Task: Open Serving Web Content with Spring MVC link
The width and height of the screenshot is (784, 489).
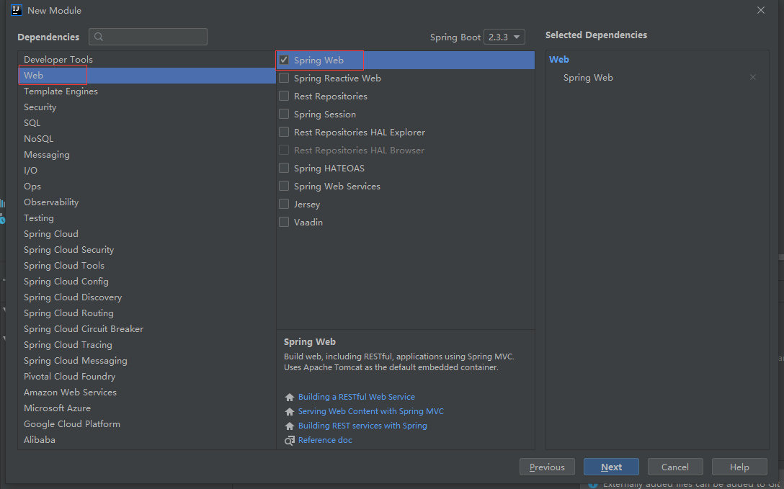Action: click(x=371, y=411)
